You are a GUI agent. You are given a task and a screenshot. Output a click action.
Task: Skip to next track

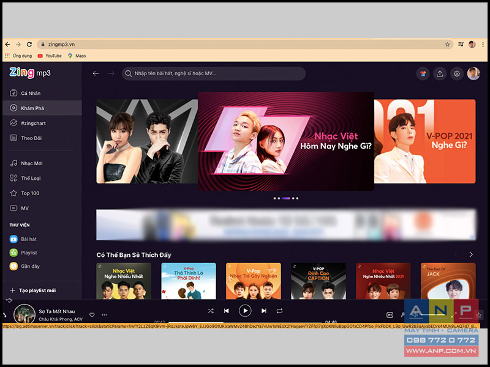(264, 311)
